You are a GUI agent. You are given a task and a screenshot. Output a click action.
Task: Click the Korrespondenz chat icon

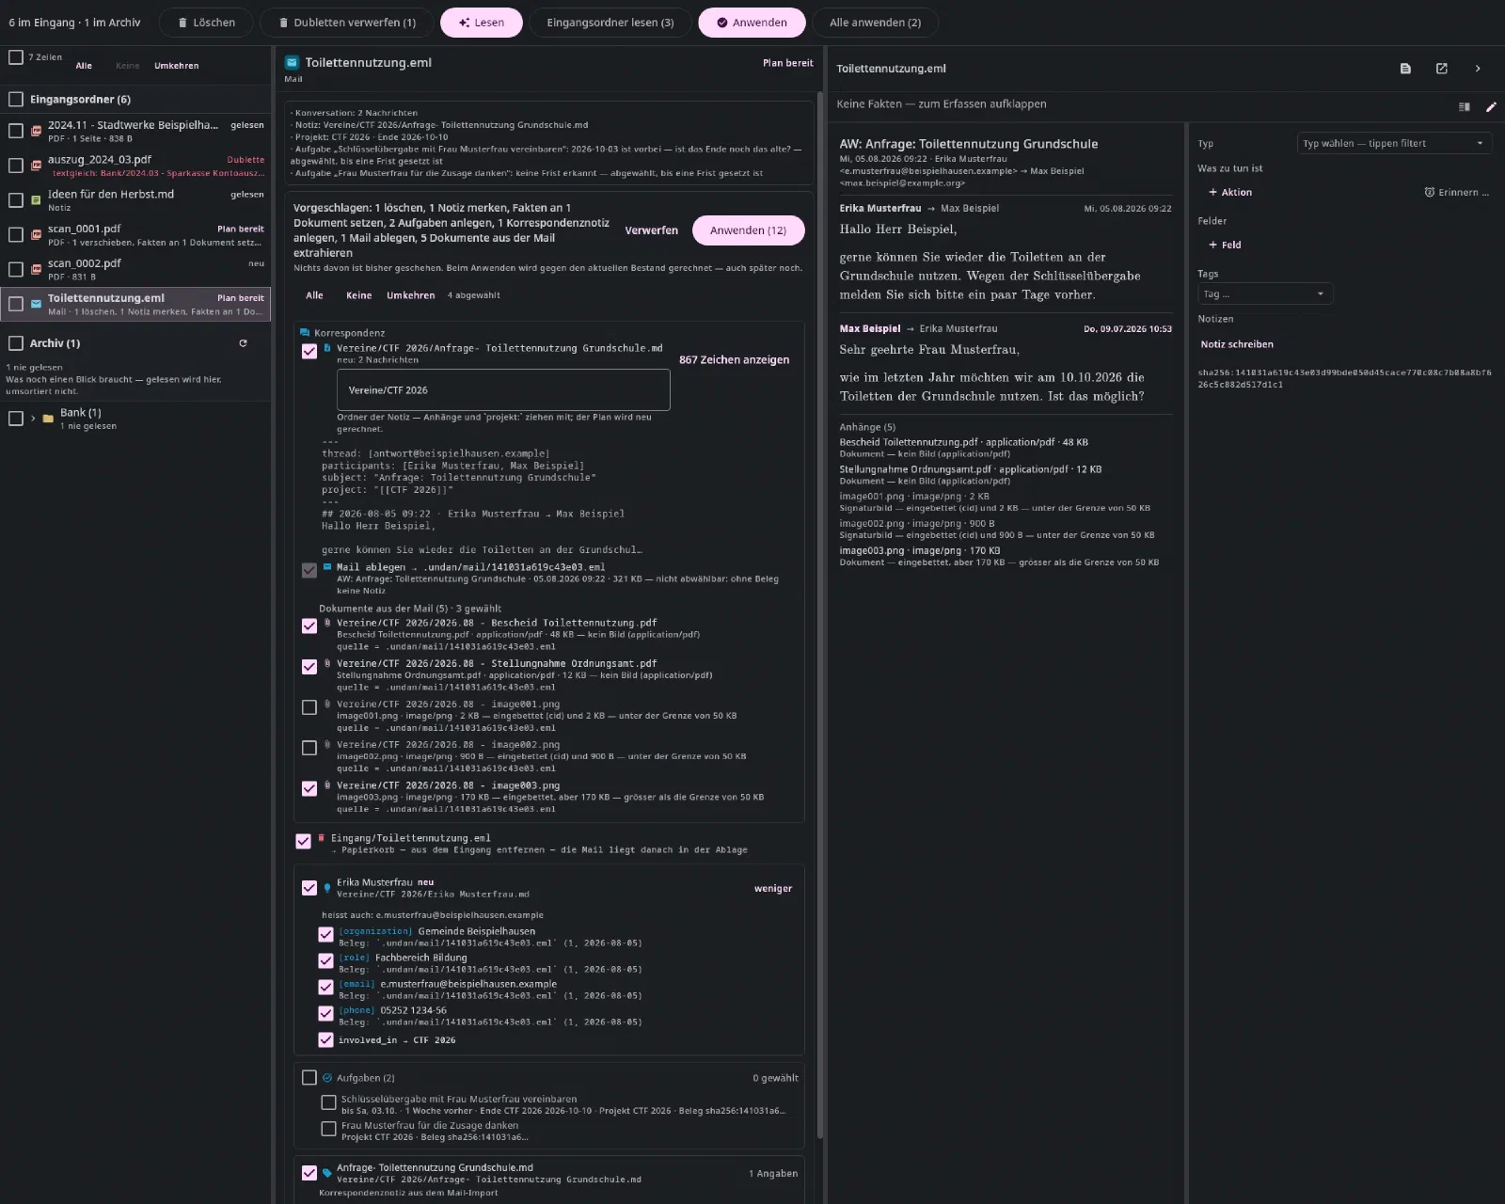pos(305,333)
